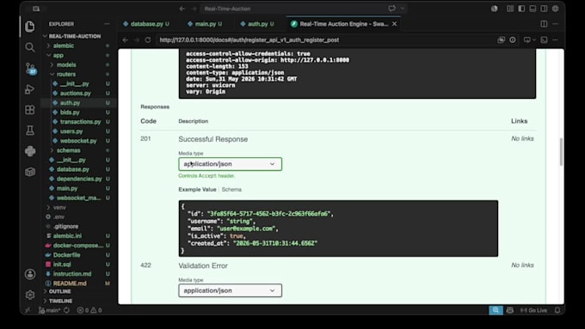Select auth.py in the routers folder tree
Screen dimensions: 585x329
point(71,103)
